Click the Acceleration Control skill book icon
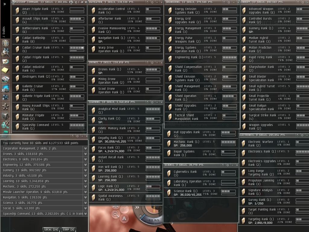 [94, 11]
